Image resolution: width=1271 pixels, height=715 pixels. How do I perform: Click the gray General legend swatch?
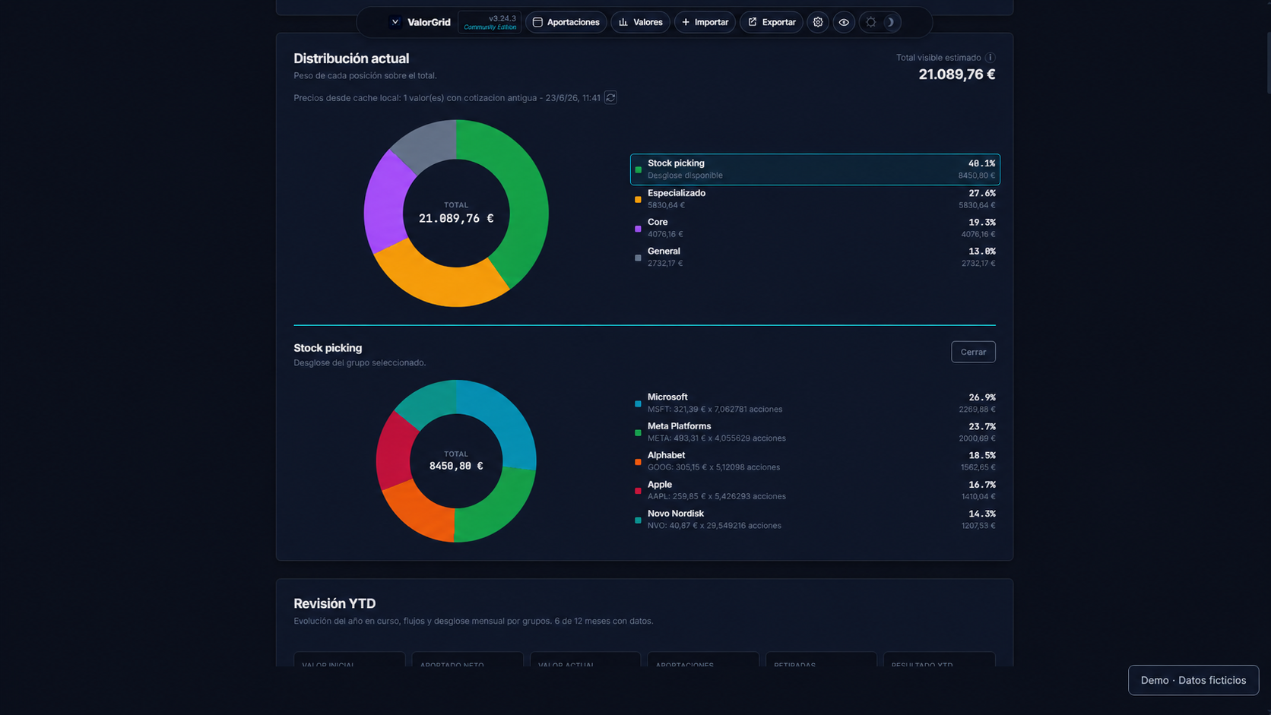click(638, 258)
